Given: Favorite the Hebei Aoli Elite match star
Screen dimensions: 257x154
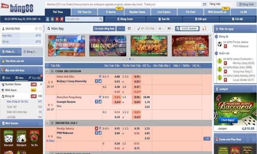Looking at the screenshot, I should [100, 76].
